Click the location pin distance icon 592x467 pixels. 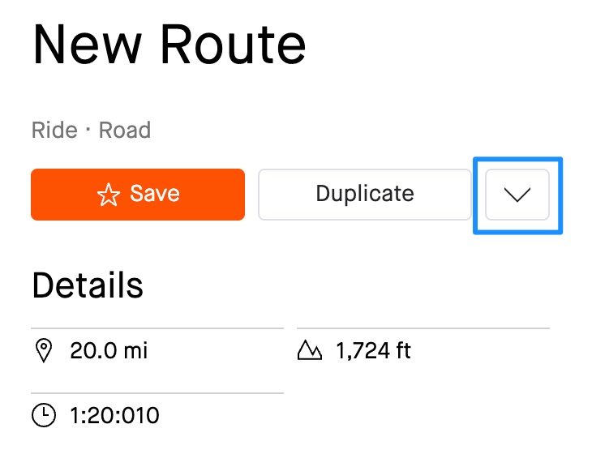coord(43,351)
